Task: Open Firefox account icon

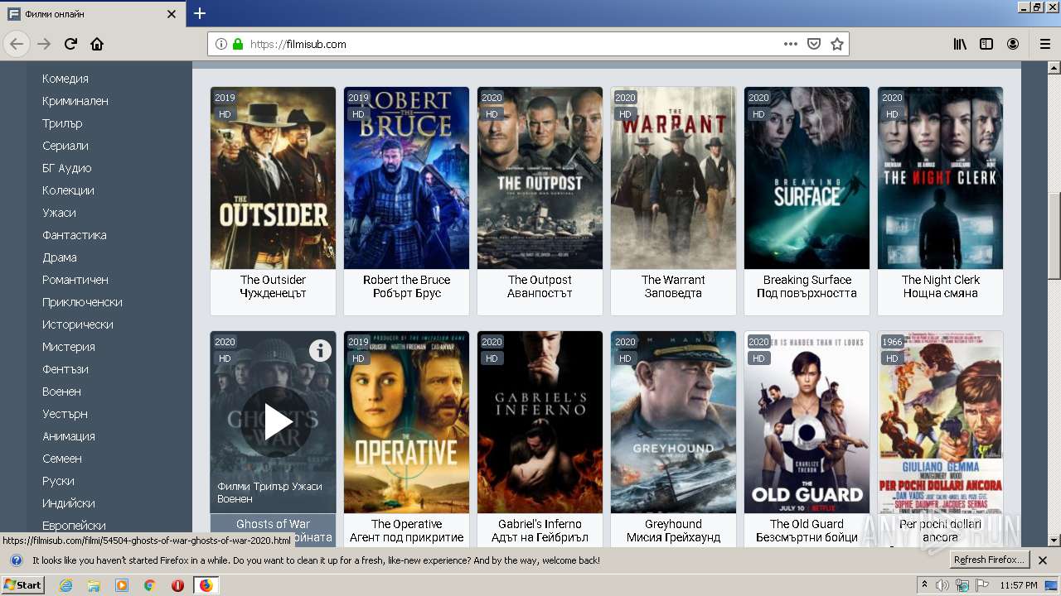Action: 1013,44
